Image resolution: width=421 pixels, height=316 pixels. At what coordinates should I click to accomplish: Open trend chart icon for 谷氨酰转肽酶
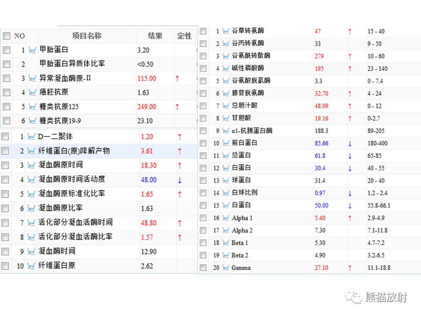(226, 56)
